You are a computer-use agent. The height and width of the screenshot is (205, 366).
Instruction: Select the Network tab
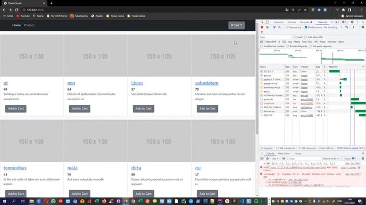coord(323,22)
